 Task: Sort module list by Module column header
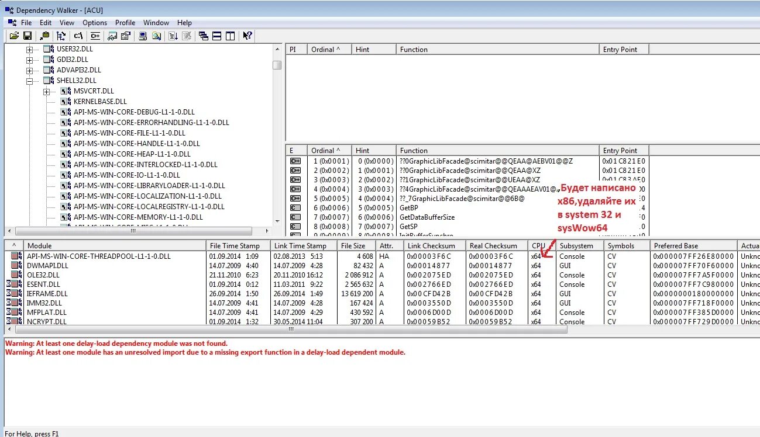coord(115,245)
